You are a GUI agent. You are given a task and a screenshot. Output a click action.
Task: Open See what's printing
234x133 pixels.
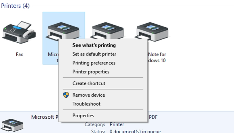[94, 45]
